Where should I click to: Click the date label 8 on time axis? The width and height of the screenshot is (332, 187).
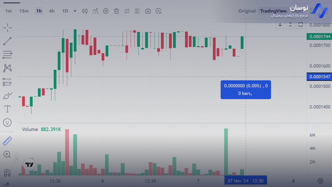click(x=293, y=181)
